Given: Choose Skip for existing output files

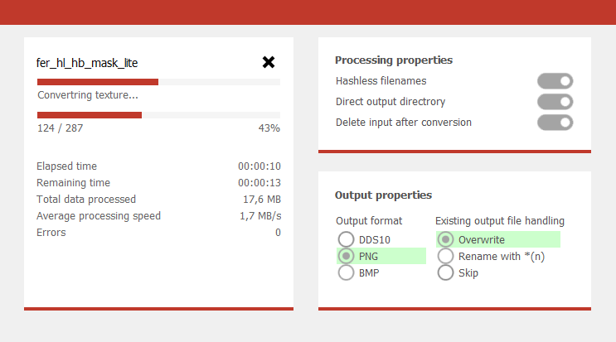Looking at the screenshot, I should 446,272.
